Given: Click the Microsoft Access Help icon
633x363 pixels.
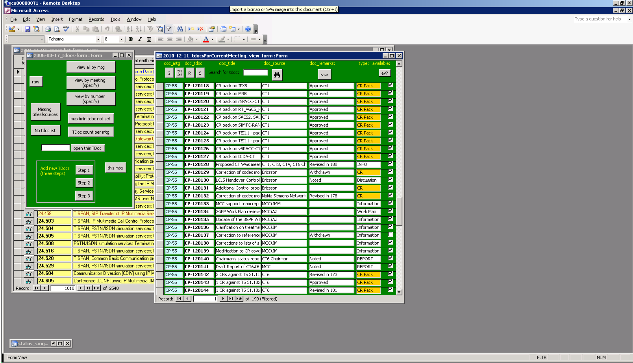Looking at the screenshot, I should 248,29.
